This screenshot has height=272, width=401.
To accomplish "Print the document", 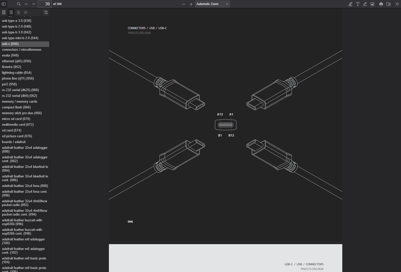I will [381, 4].
